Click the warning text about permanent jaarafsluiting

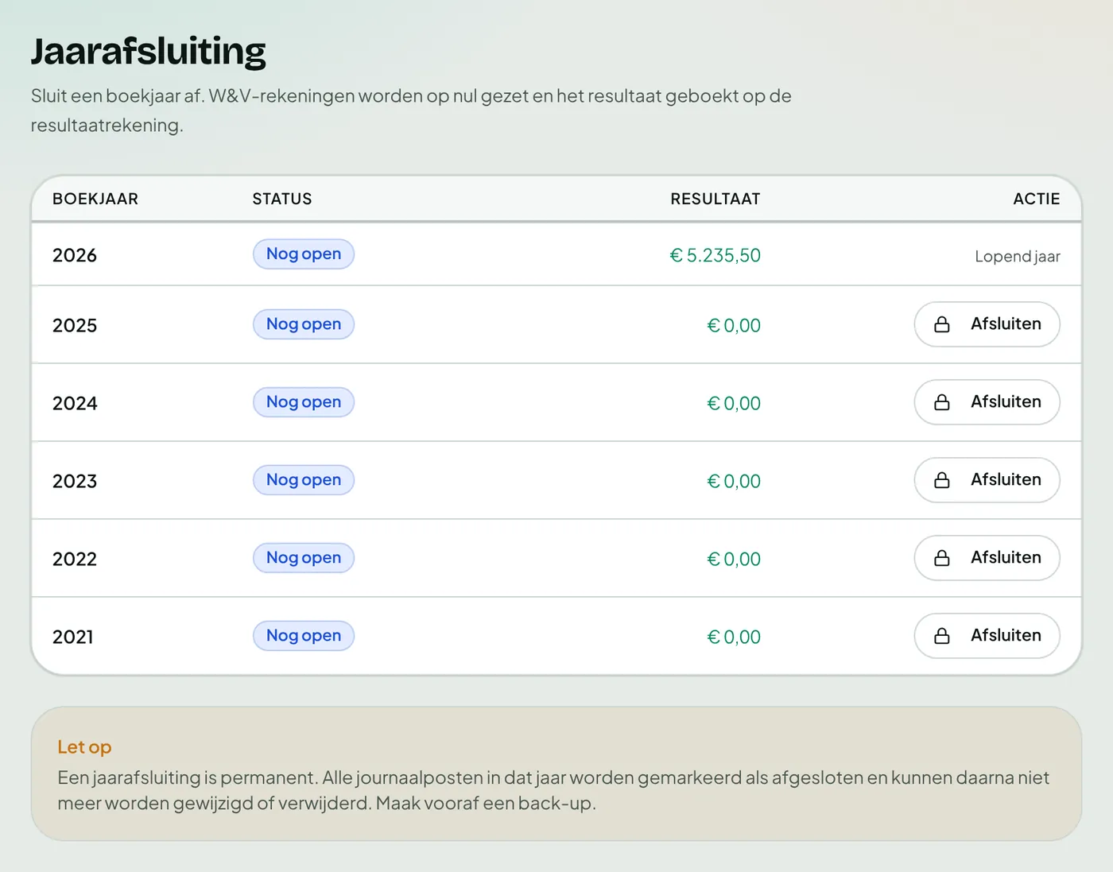coord(553,790)
